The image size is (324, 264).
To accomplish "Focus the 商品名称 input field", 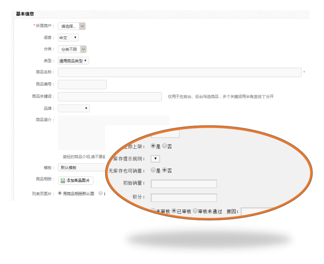I will [179, 72].
